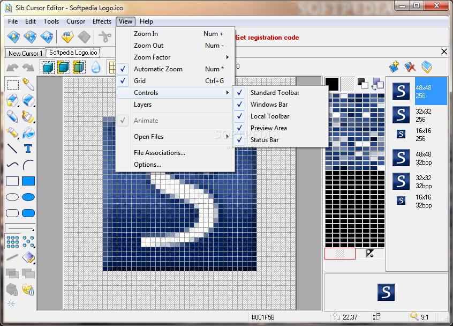Open the Cursor menu
This screenshot has width=453, height=326.
[76, 21]
